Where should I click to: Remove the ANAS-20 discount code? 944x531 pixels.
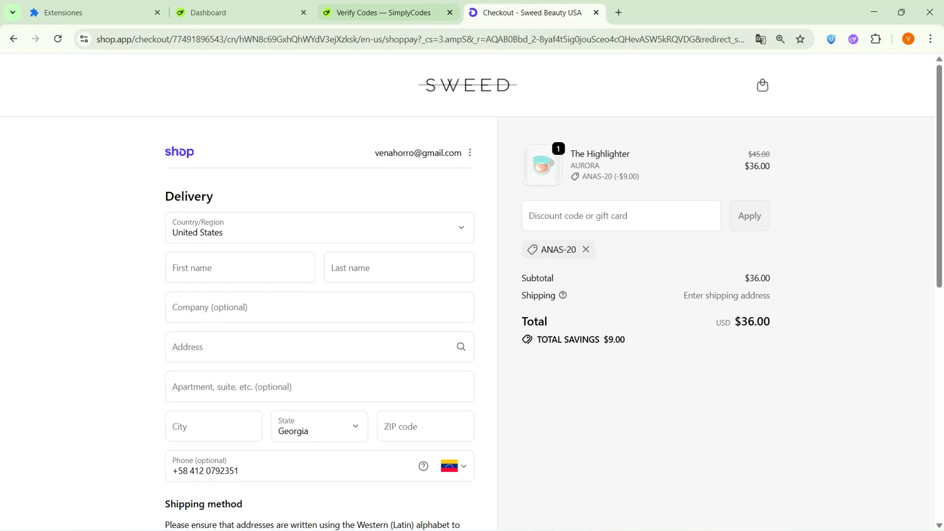pyautogui.click(x=586, y=250)
